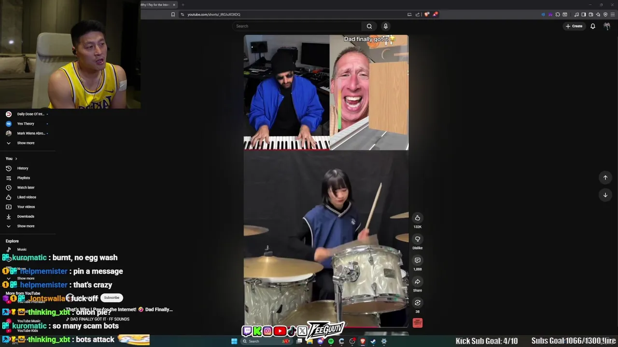Open Downloads in the sidebar
Viewport: 618px width, 347px height.
click(26, 216)
